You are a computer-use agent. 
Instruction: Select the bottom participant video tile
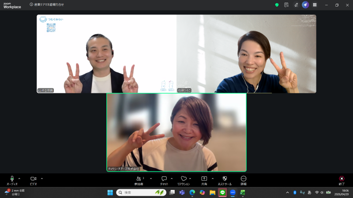pyautogui.click(x=176, y=132)
